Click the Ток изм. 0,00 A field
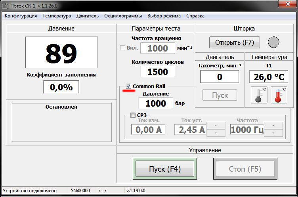 click(149, 129)
